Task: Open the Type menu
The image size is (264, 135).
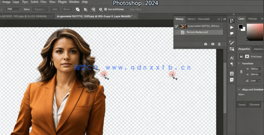Action: 25,2
